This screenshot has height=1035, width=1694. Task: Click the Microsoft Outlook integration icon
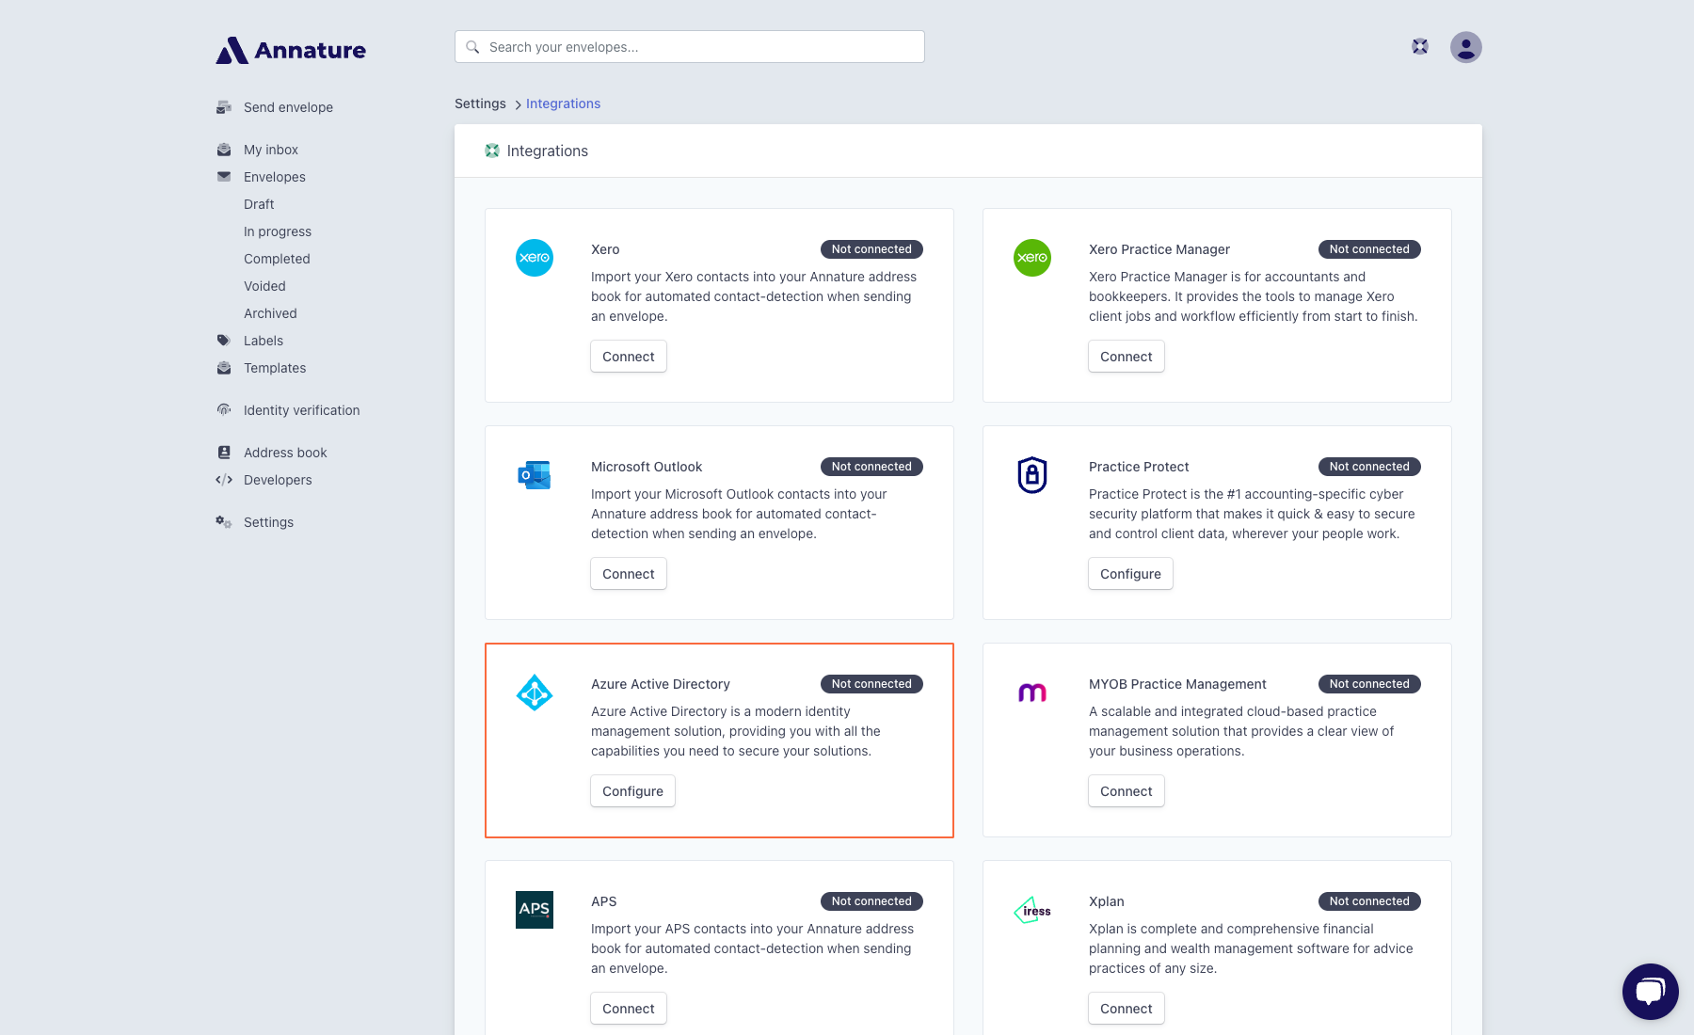tap(534, 476)
